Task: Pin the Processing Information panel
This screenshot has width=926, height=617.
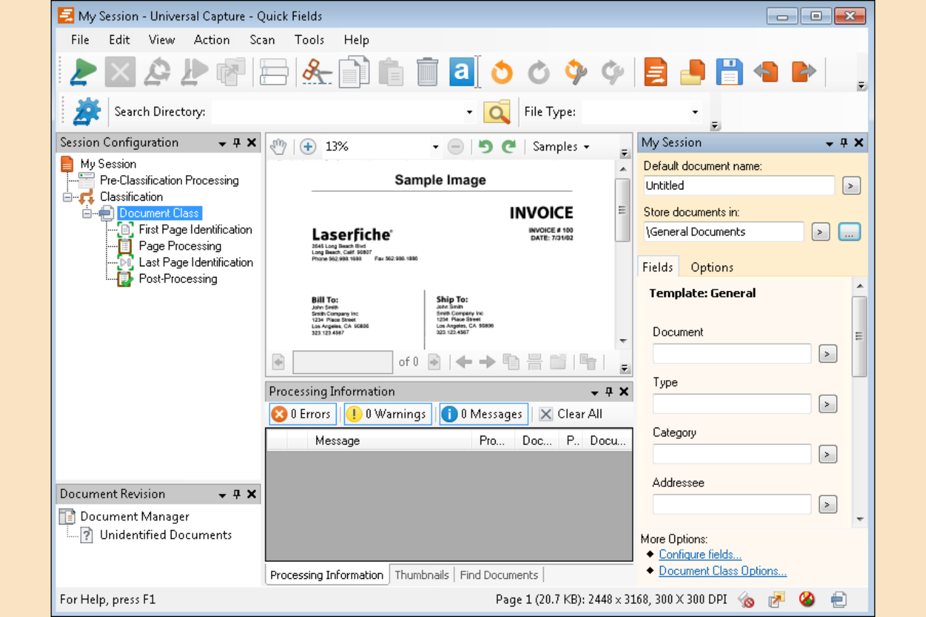Action: 608,391
